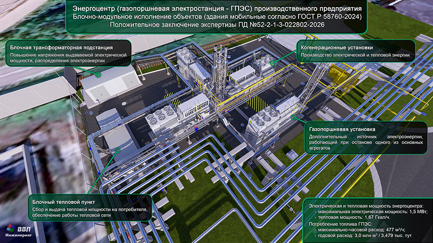Image resolution: width=433 pixels, height=243 pixels.
Task: Select heading 'Когенерационные установки'
Action: click(x=336, y=48)
